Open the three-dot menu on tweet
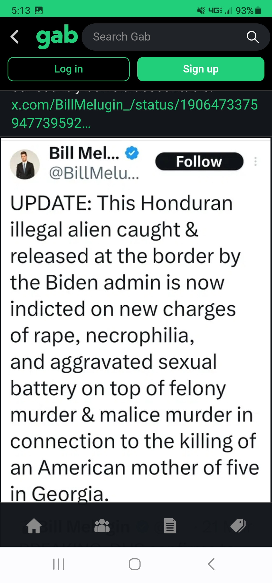Viewport: 272px width, 583px height. [255, 161]
